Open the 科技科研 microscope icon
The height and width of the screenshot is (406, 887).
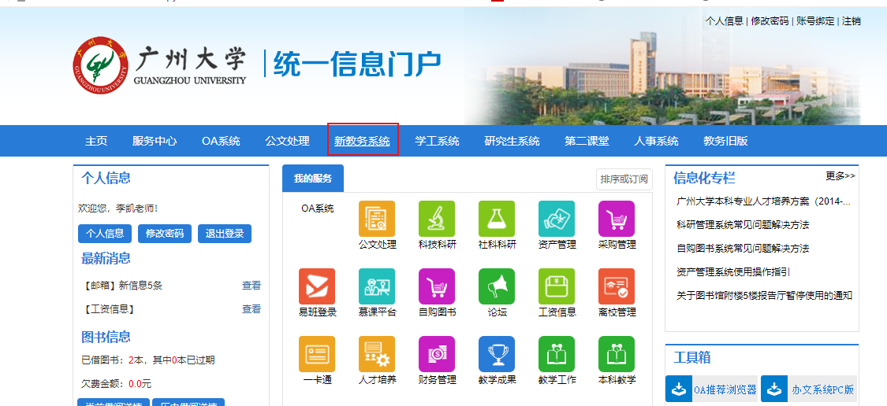click(x=437, y=219)
